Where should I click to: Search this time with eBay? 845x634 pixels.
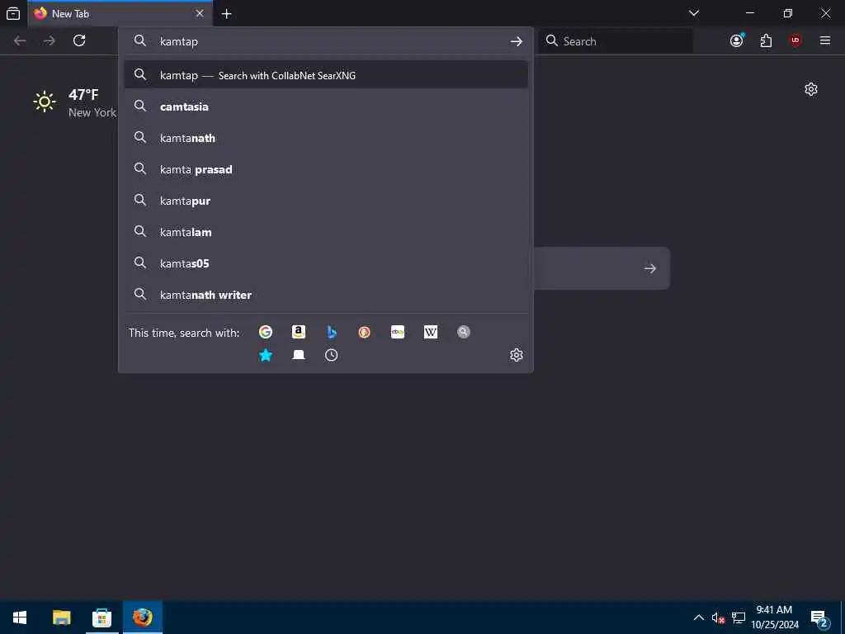398,332
